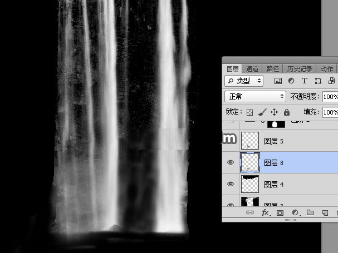The height and width of the screenshot is (253, 338).
Task: Open the fx layer style menu
Action: [266, 213]
